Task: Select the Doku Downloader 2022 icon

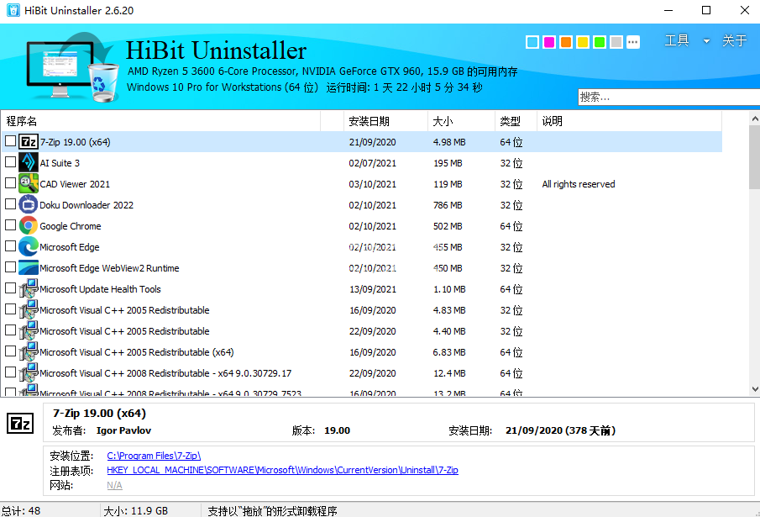Action: [x=28, y=204]
